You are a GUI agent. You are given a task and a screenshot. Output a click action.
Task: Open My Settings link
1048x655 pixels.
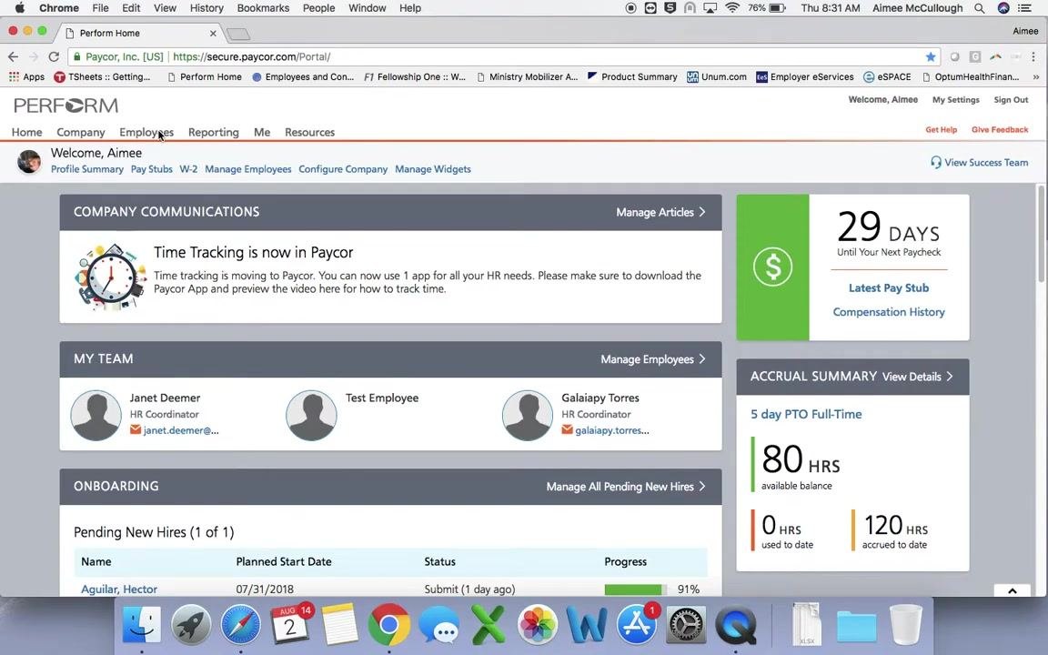[x=956, y=99]
